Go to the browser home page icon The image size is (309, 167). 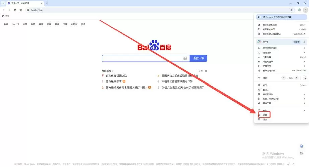tap(21, 10)
